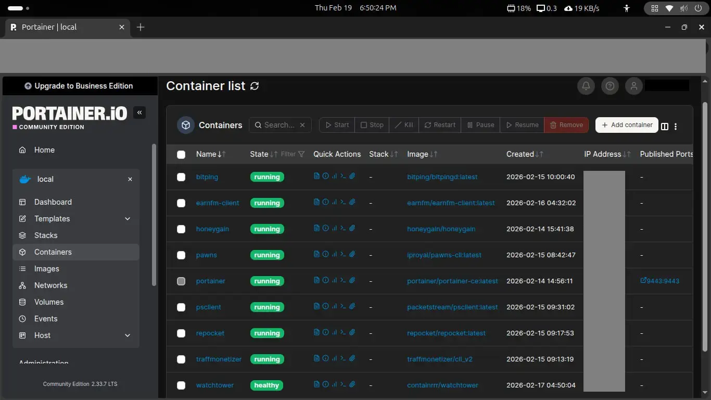This screenshot has width=711, height=400.
Task: Sort the table by State
Action: tap(264, 154)
